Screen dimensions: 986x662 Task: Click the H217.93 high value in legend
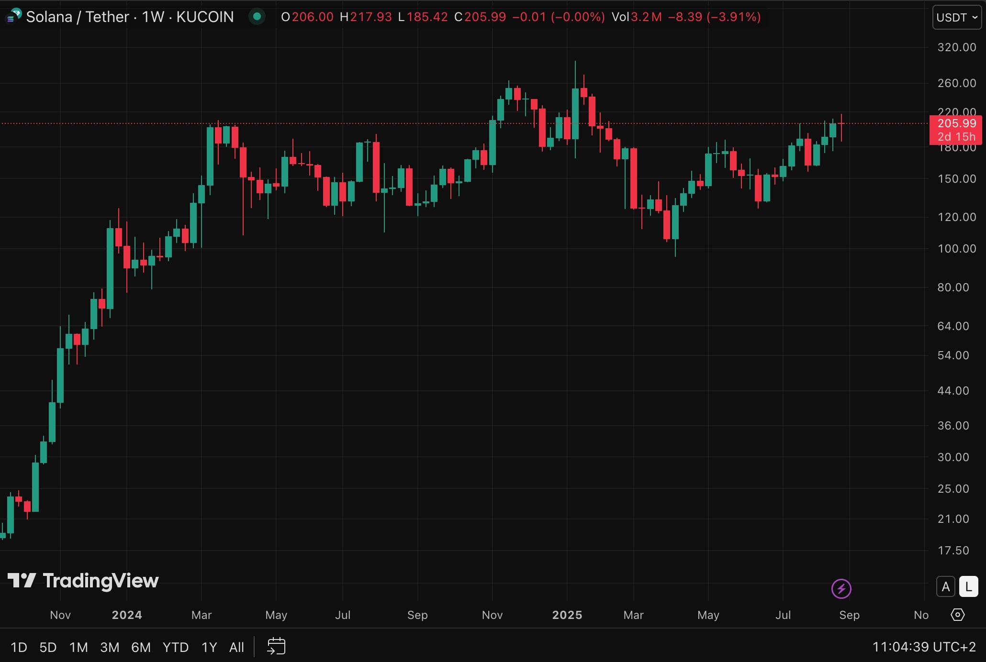[x=366, y=17]
